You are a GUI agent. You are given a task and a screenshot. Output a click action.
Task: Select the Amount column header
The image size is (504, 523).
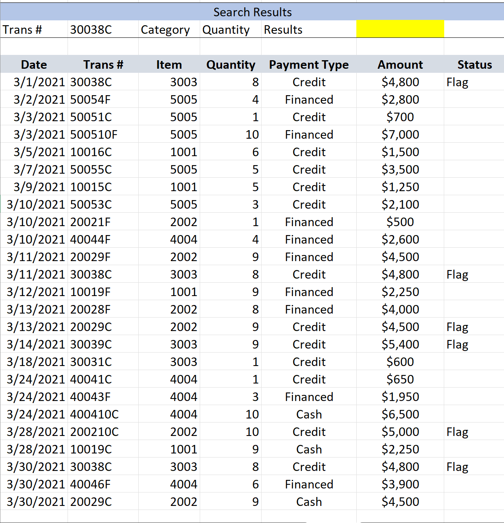click(400, 64)
